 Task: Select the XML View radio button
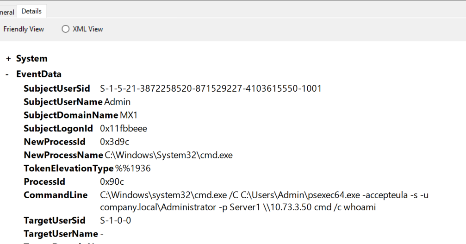(x=65, y=29)
